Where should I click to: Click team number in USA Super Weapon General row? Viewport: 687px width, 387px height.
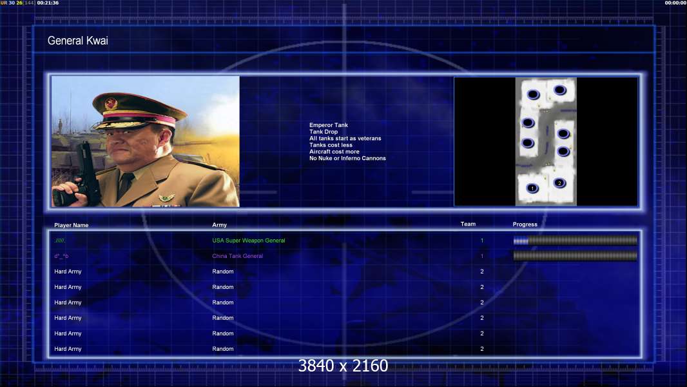point(482,241)
